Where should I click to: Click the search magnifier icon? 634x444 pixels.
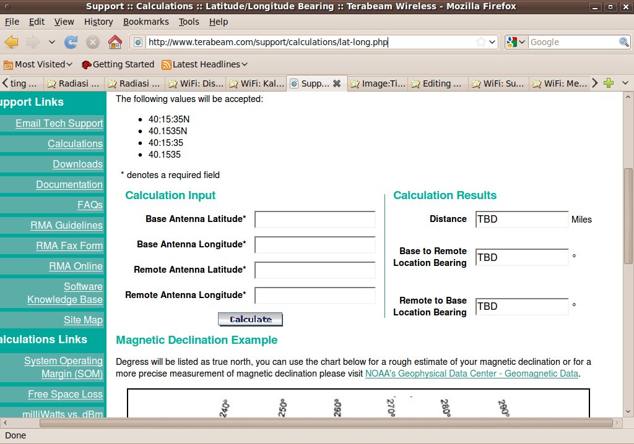pyautogui.click(x=624, y=42)
